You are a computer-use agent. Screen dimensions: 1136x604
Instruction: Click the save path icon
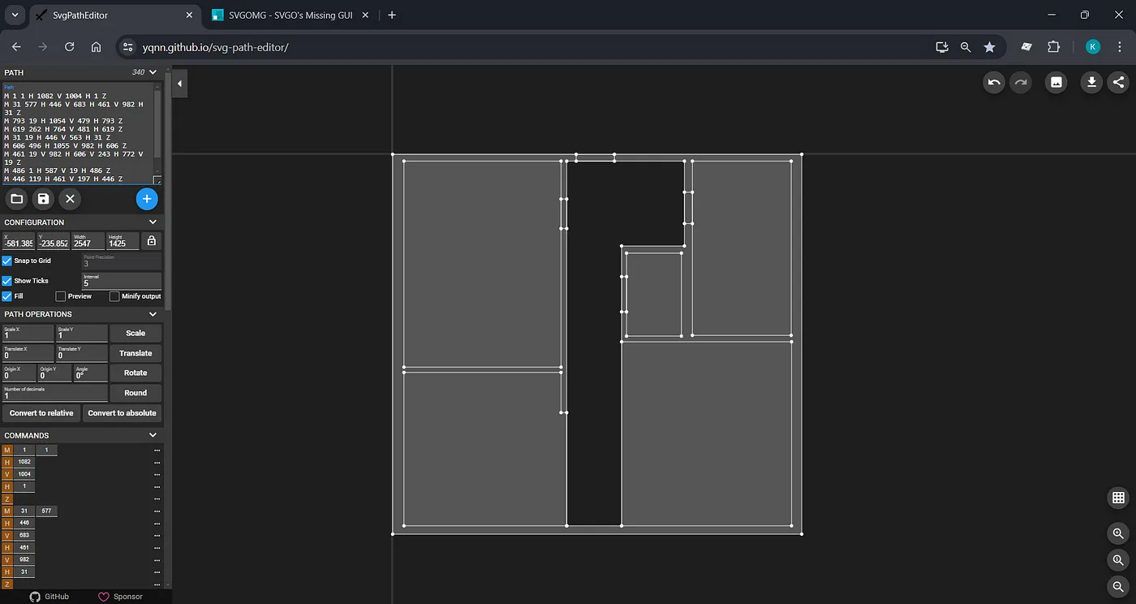[x=43, y=199]
